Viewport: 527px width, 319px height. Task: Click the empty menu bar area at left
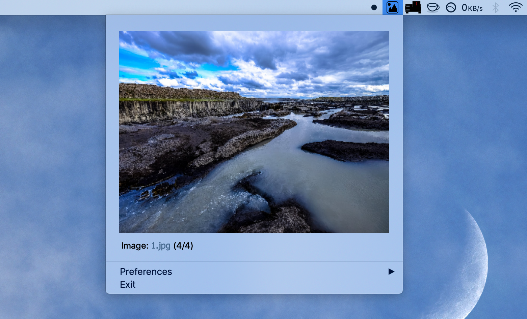click(169, 7)
